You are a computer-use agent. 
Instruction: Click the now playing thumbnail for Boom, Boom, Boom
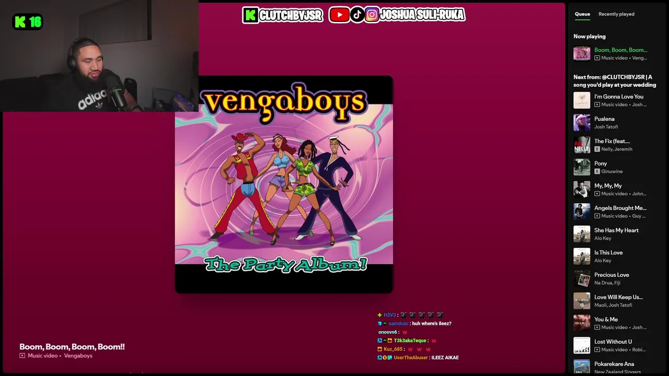tap(582, 54)
